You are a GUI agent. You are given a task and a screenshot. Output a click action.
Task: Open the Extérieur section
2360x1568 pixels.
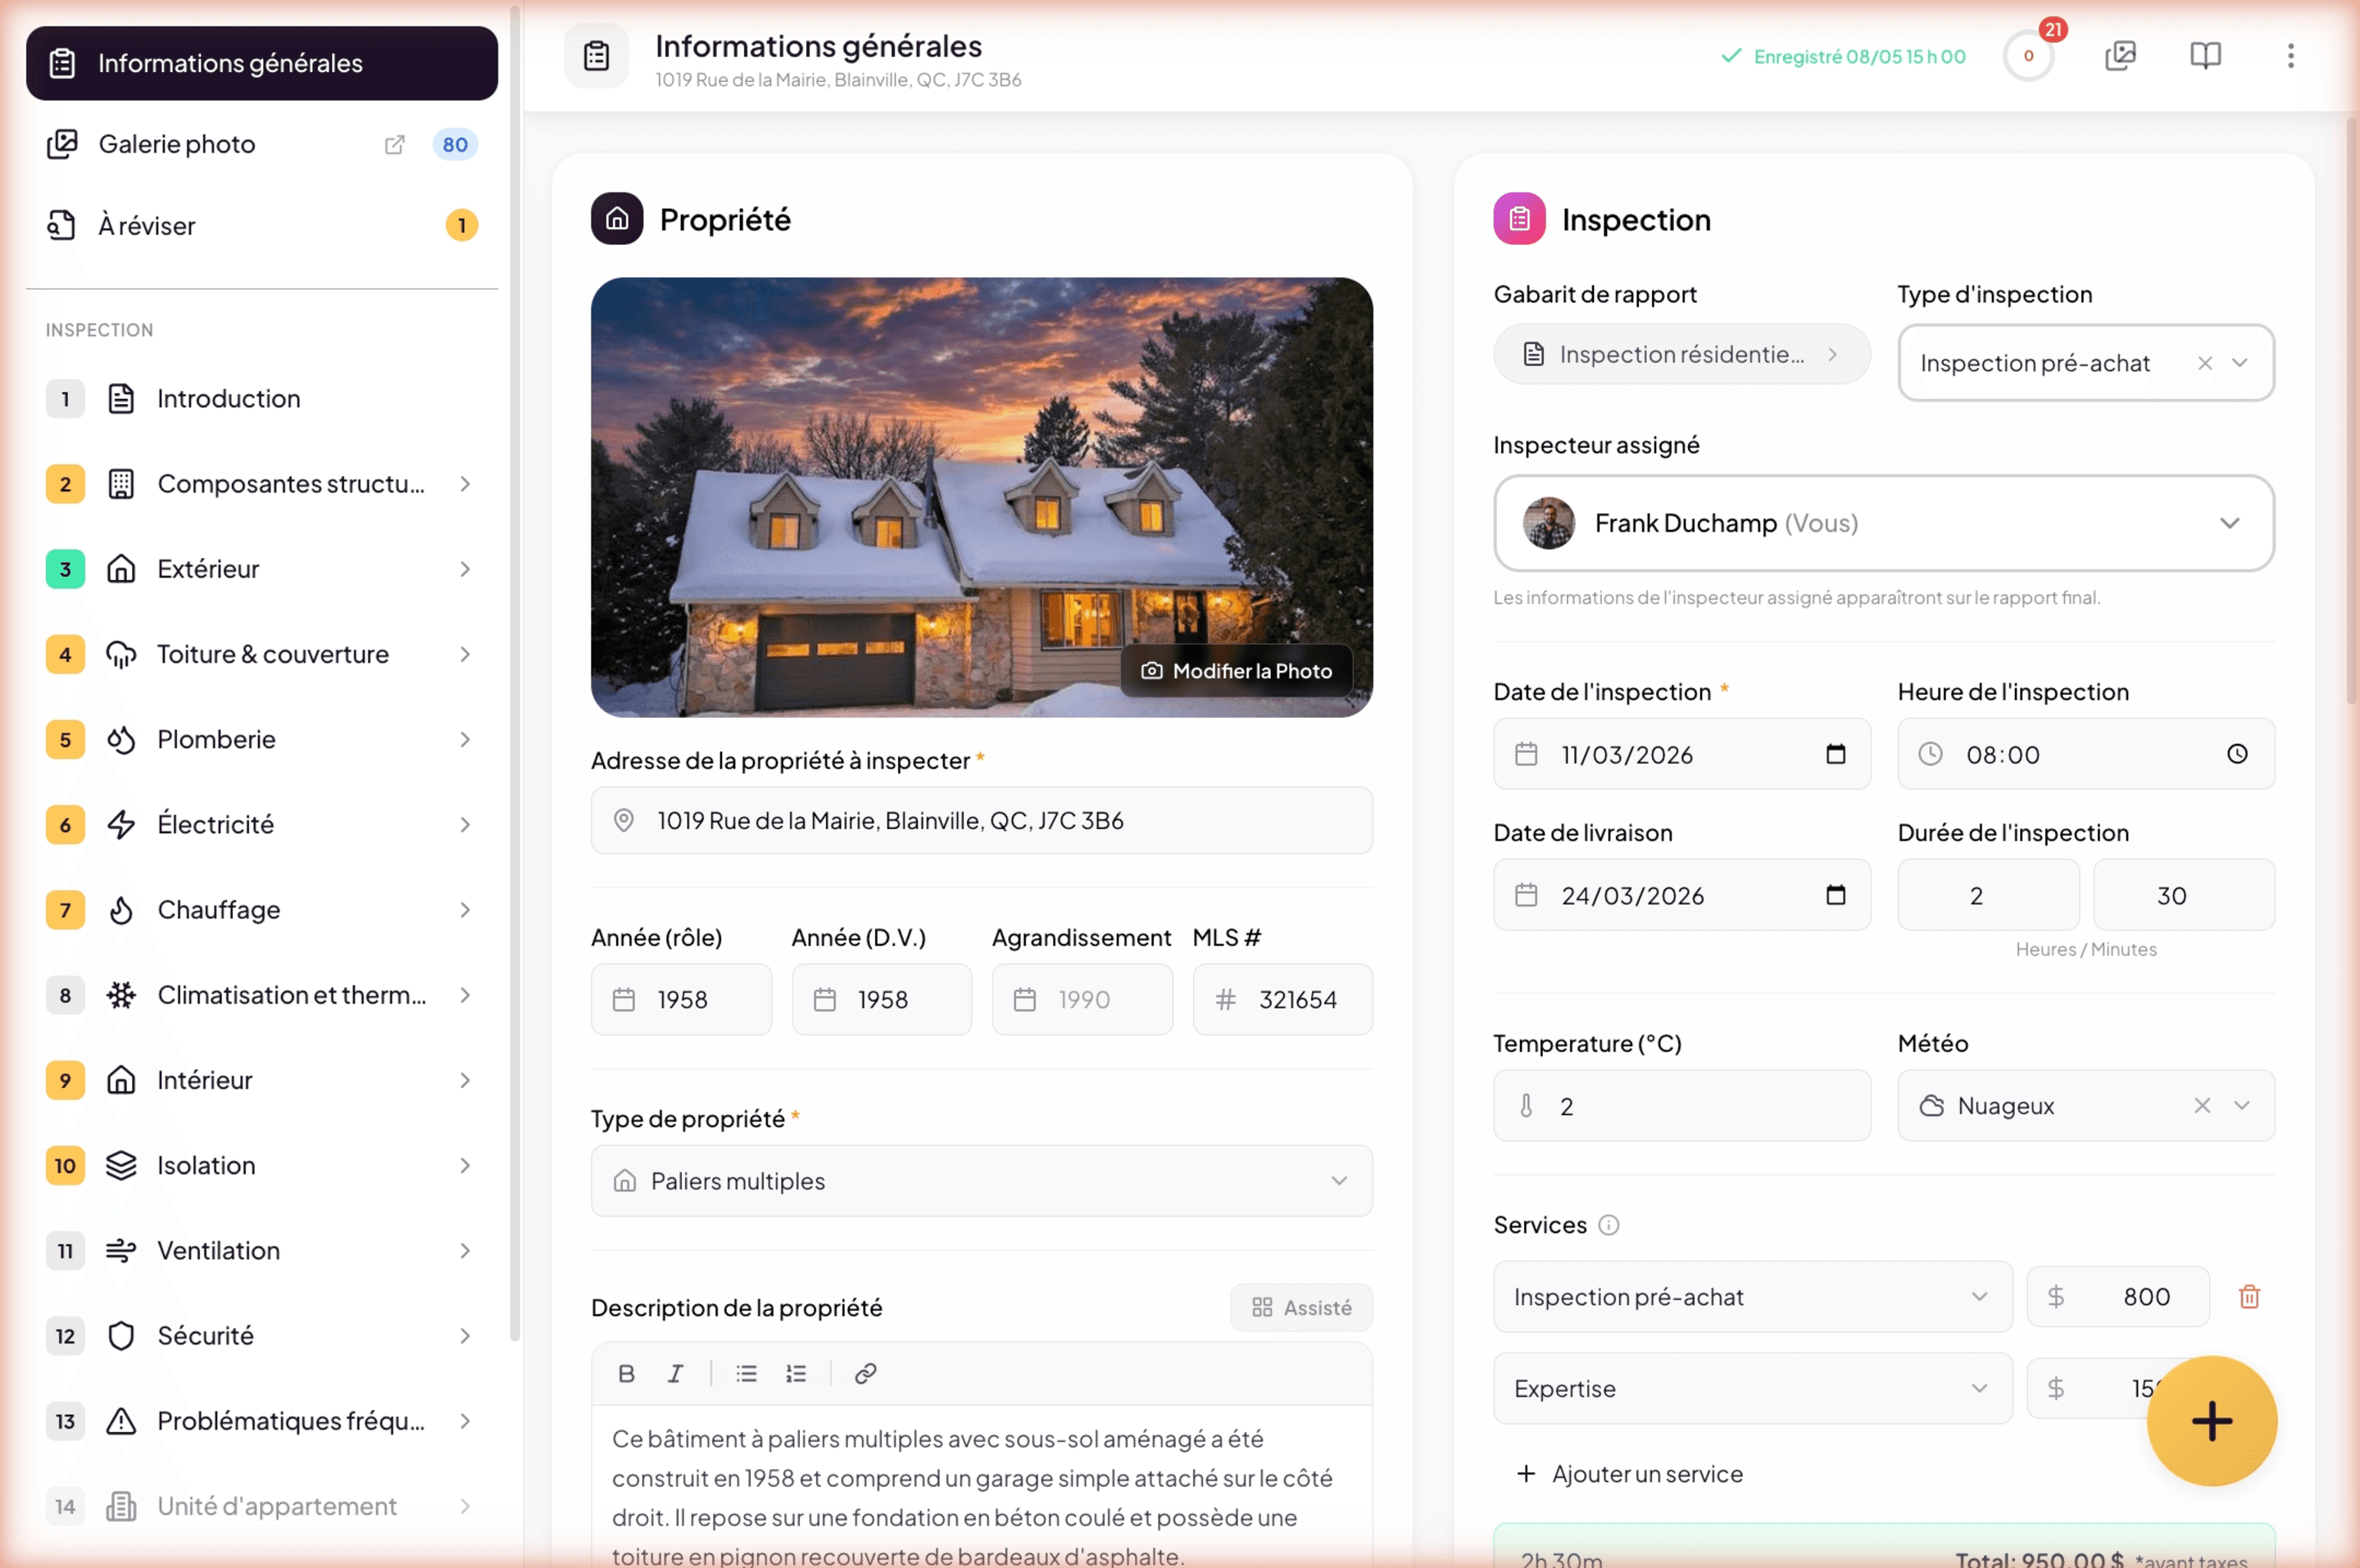pyautogui.click(x=262, y=569)
